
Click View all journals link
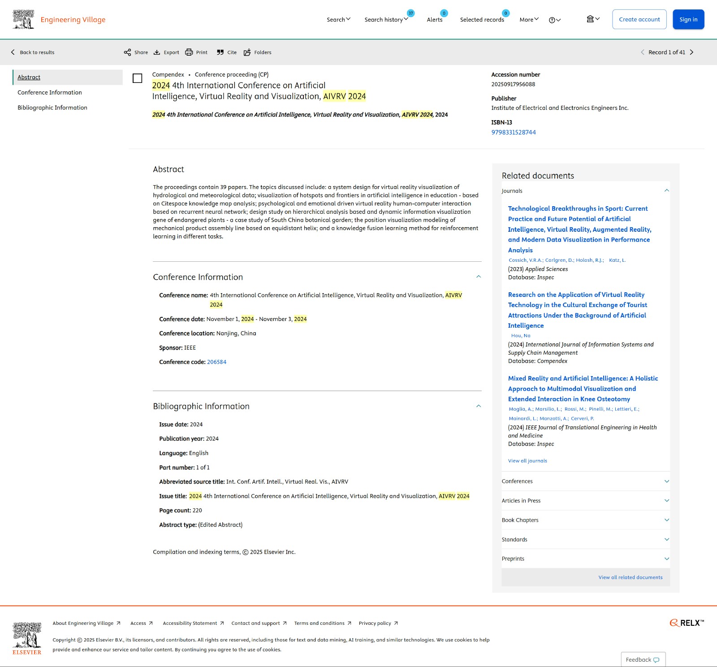(x=527, y=461)
